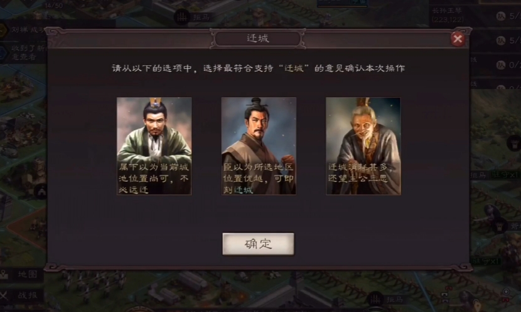
Task: Select the 长孙玉琴 troop entry
Action: click(447, 15)
